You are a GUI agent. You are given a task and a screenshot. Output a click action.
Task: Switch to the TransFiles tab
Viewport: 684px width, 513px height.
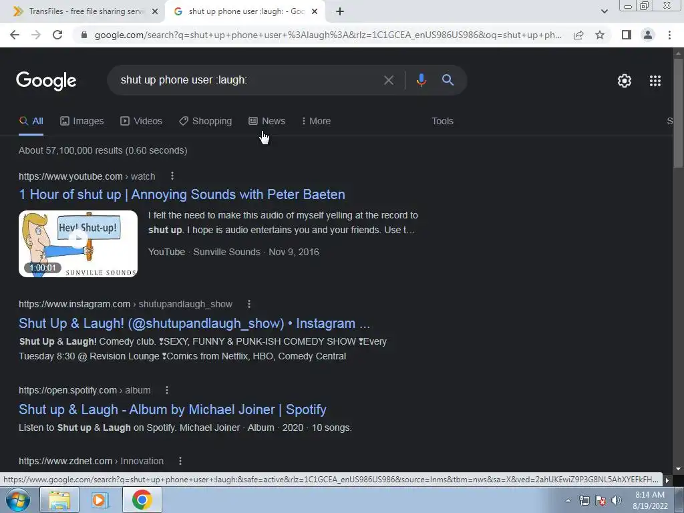coord(83,12)
